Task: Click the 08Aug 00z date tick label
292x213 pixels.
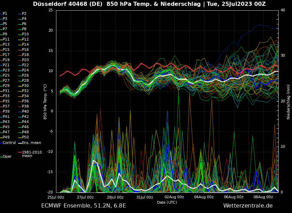Action: (x=263, y=197)
